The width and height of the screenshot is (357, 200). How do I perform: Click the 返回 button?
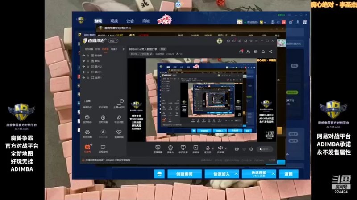pyautogui.click(x=288, y=174)
